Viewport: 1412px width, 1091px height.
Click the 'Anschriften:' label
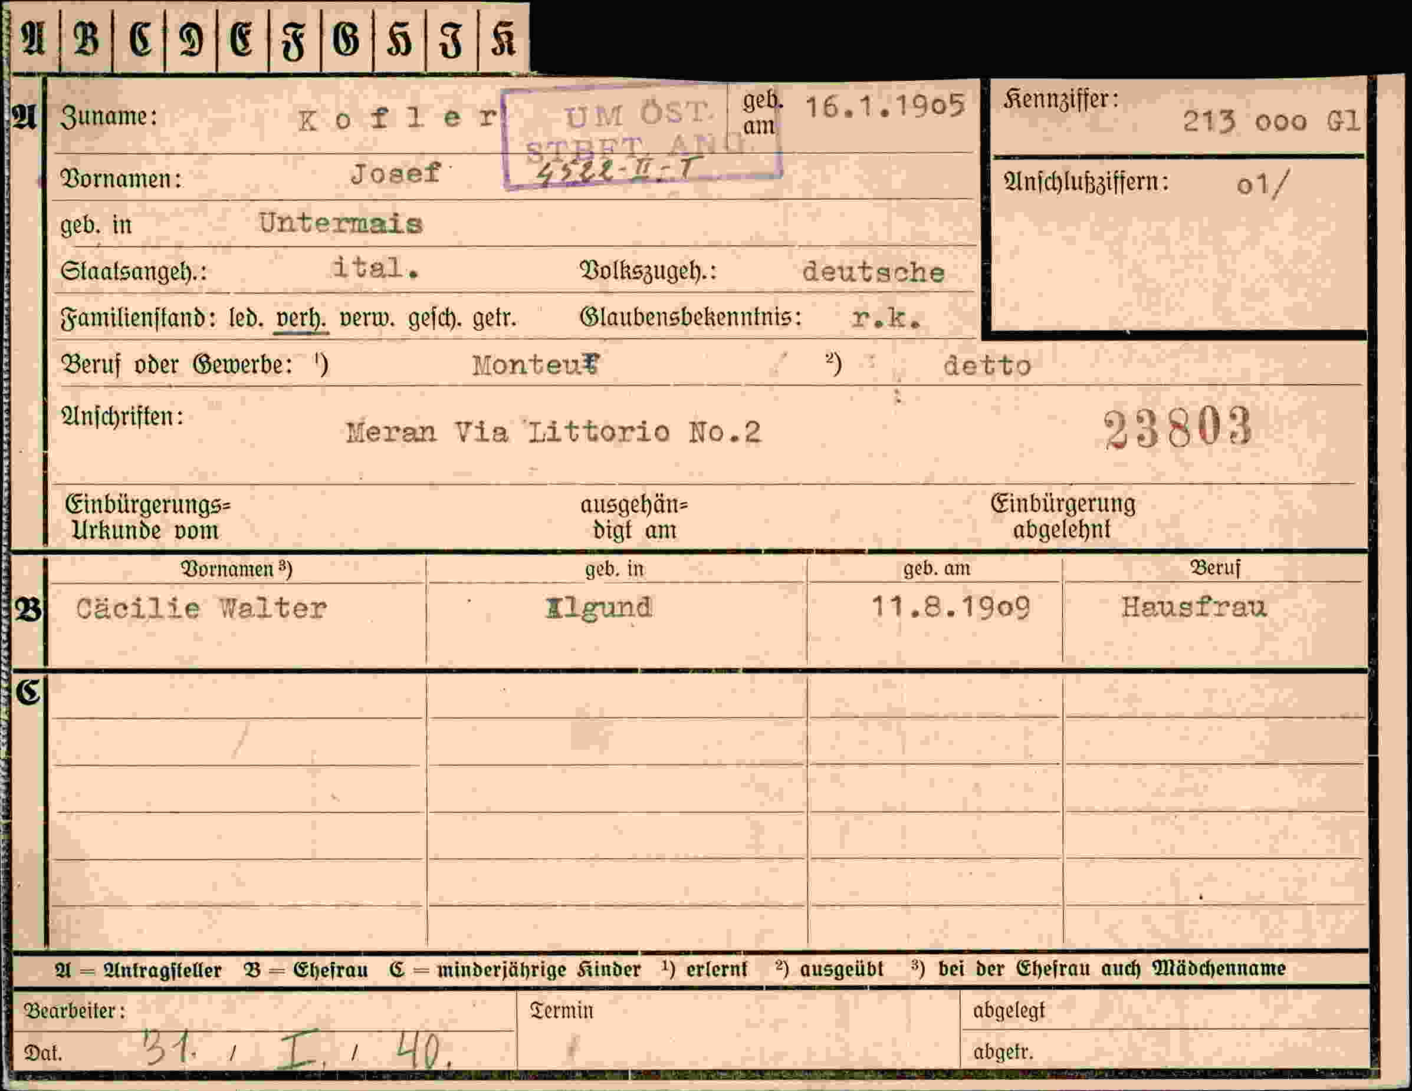point(122,417)
